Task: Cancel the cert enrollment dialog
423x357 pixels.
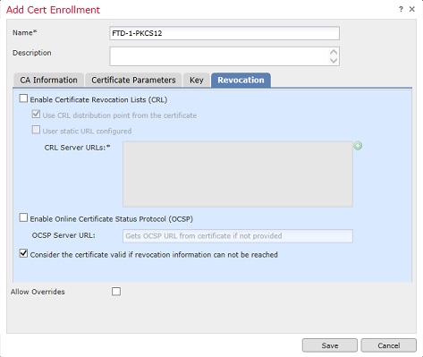Action: tap(389, 345)
